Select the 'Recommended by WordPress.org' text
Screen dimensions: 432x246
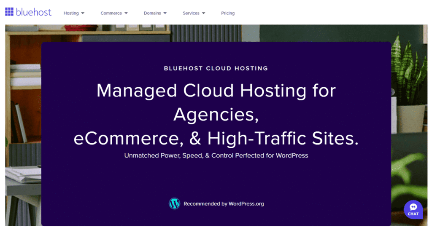click(x=224, y=204)
